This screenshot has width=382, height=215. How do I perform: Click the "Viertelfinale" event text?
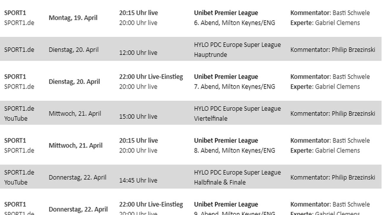211,118
